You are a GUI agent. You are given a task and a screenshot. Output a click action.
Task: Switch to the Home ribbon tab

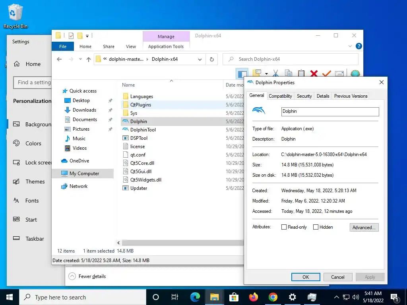[85, 46]
